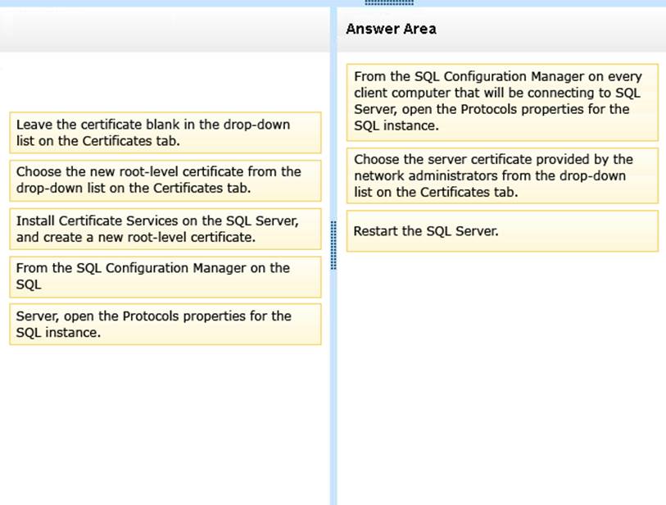Viewport: 666px width, 505px height.
Task: Click 'From the SQL Configuration Manager on the SQL' box
Action: [165, 276]
